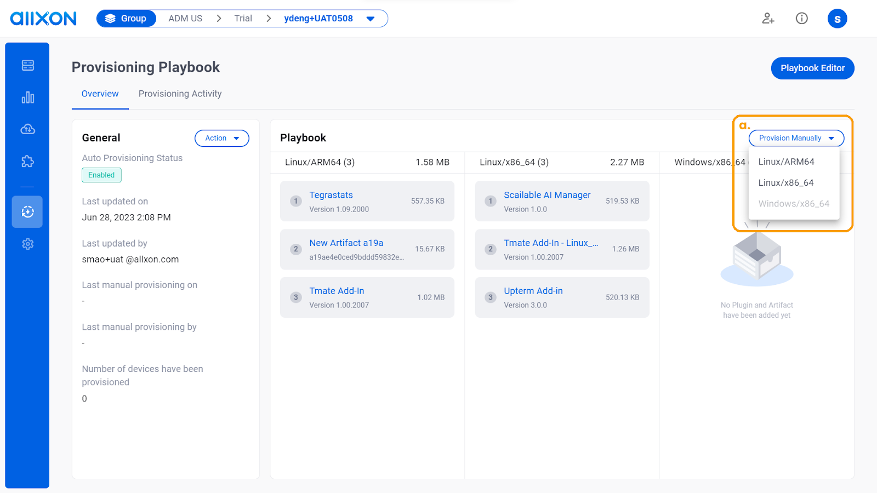Click the Scailable AI Manager card
The width and height of the screenshot is (877, 493).
tap(562, 201)
